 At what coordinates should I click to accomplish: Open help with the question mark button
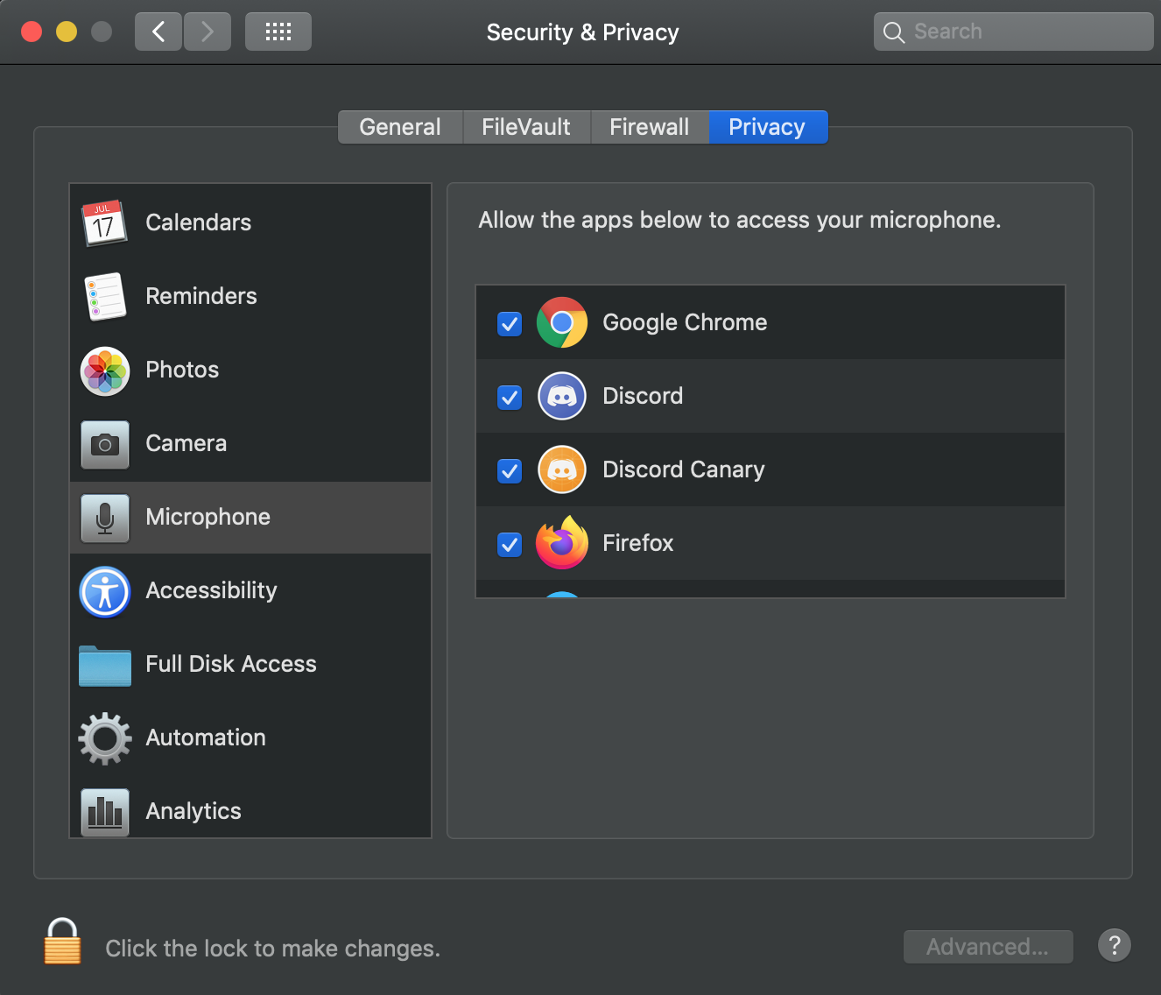(1115, 945)
